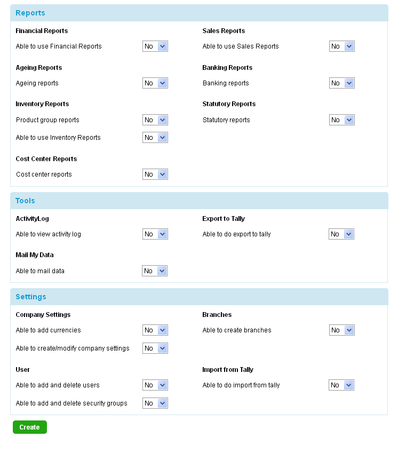Open the Statutory reports dropdown
This screenshot has height=453, width=398.
341,120
